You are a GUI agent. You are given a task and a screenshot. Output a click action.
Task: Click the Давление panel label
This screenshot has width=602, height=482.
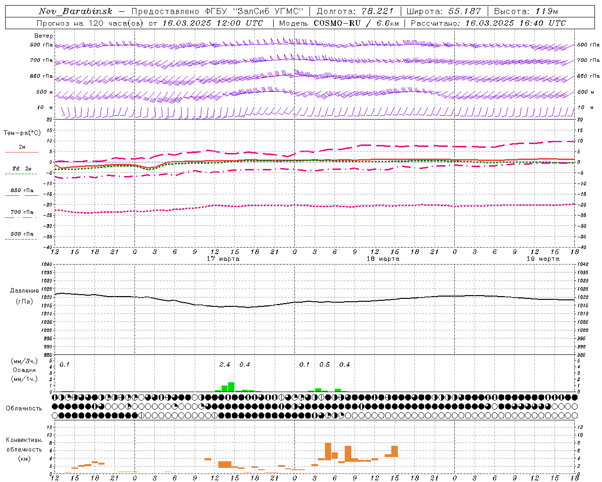tap(24, 291)
